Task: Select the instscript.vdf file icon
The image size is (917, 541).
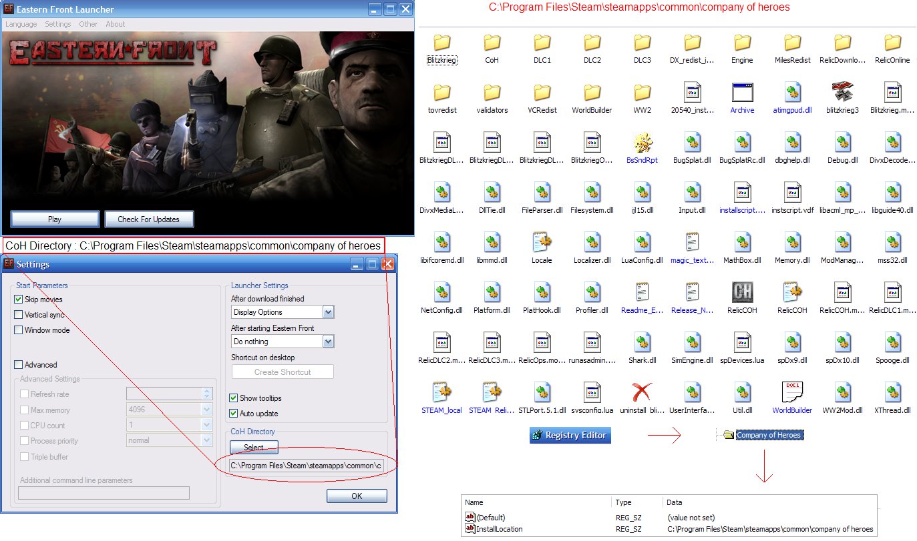Action: 793,192
